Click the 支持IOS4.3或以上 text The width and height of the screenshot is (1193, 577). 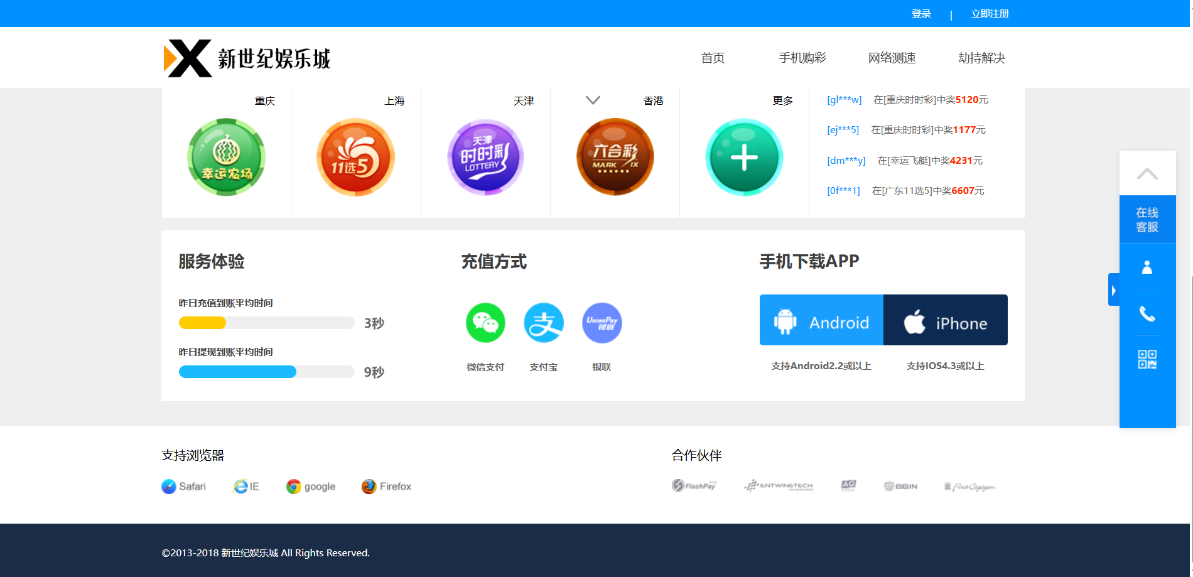(x=946, y=366)
